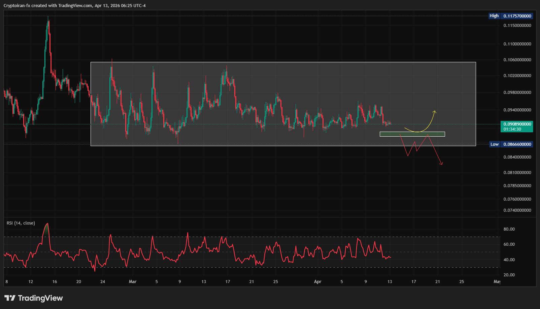Select the green support zone rectangle

(x=412, y=134)
